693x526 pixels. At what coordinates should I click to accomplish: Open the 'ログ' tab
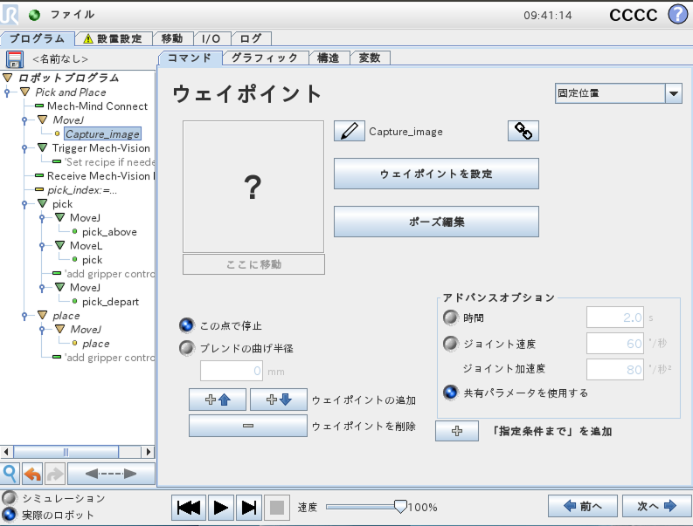(x=251, y=39)
